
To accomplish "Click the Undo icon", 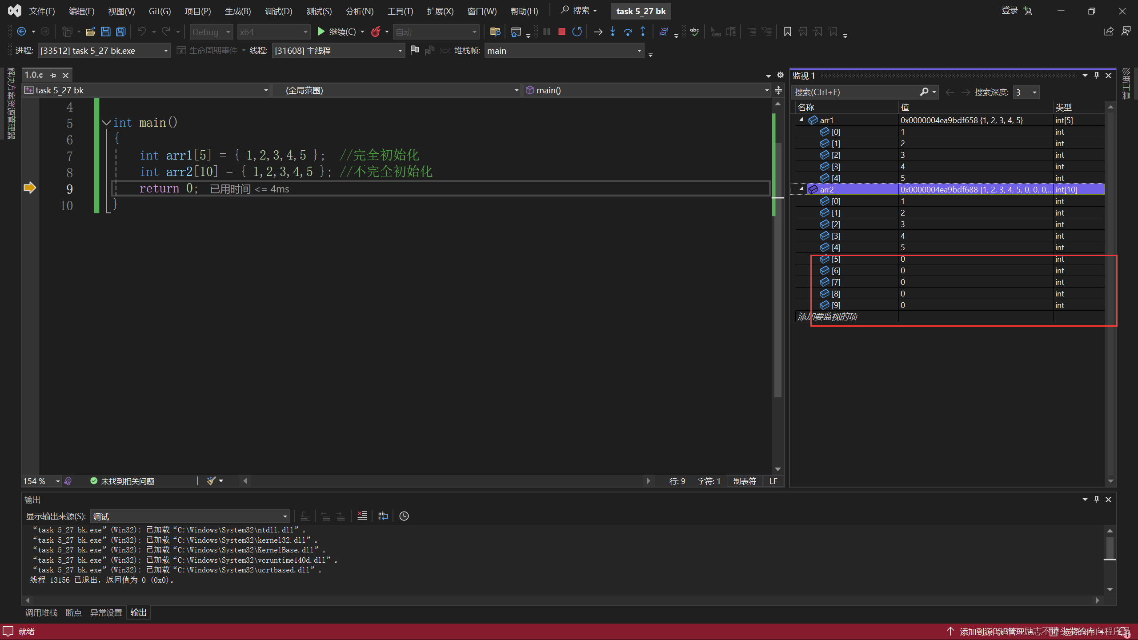I will point(141,32).
